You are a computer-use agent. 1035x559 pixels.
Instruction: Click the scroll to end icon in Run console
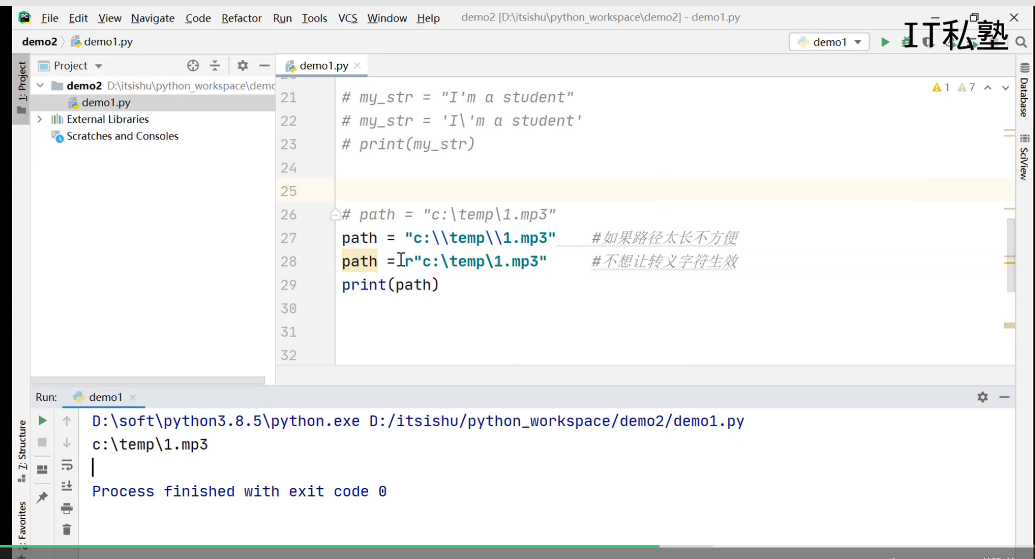(x=66, y=486)
